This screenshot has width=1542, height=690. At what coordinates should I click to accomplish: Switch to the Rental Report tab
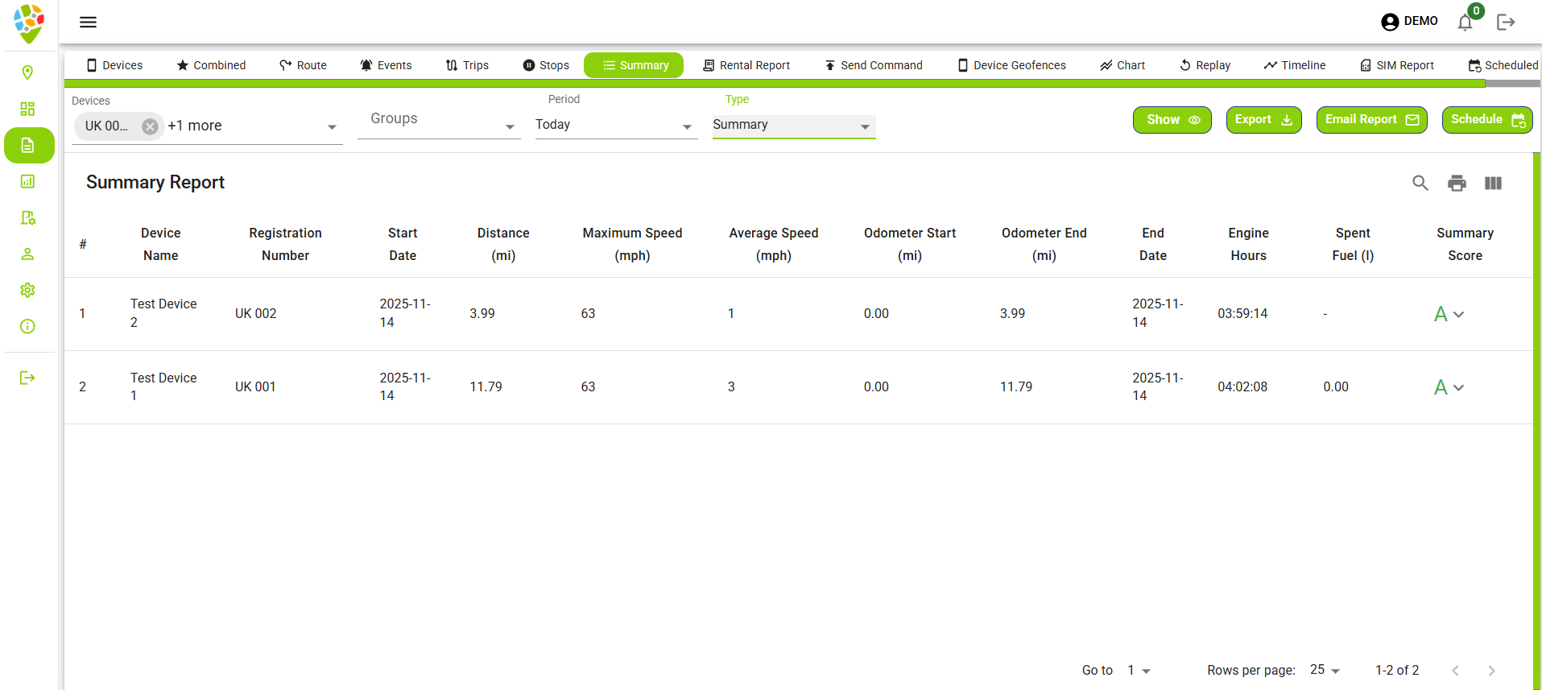pos(746,65)
